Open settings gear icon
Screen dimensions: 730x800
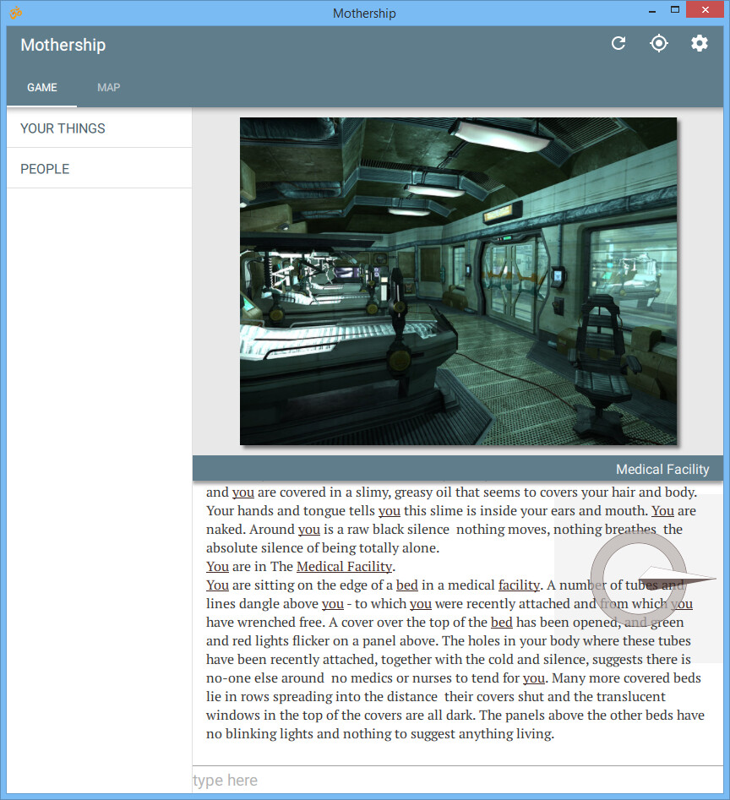[x=700, y=43]
